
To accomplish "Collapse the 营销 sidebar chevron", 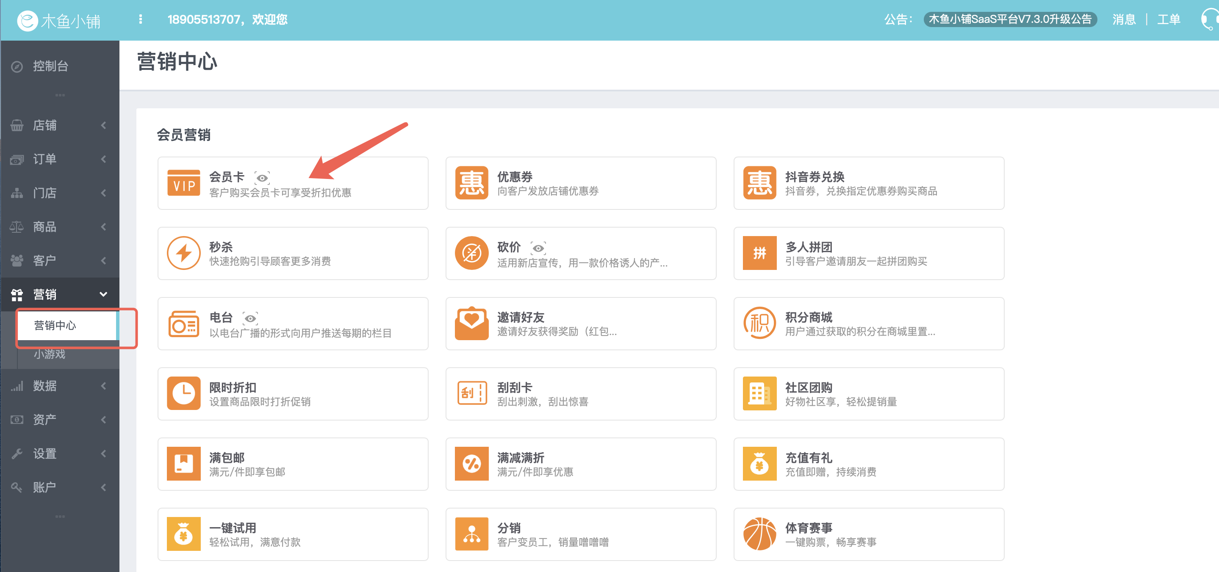I will point(103,294).
